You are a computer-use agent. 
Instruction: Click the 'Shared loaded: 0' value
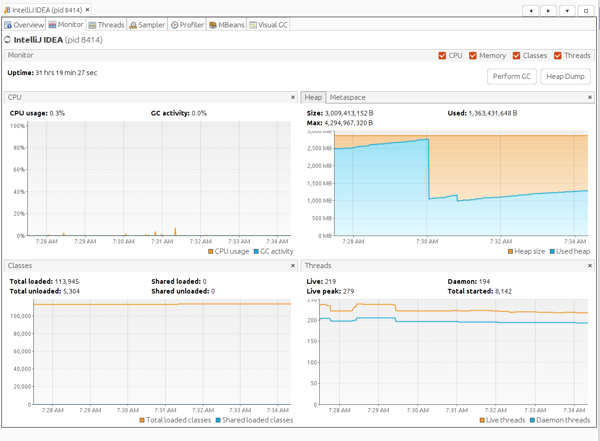pos(179,281)
